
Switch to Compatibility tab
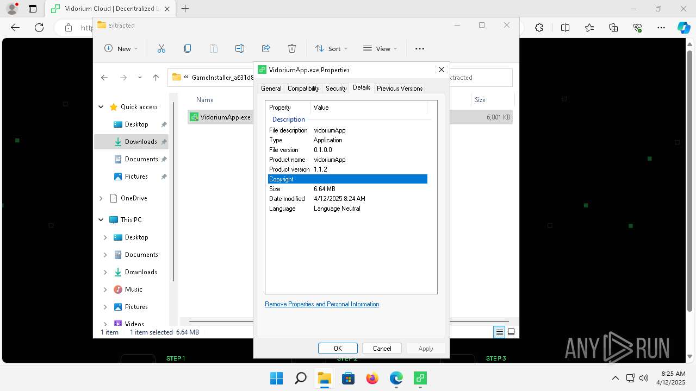point(303,89)
